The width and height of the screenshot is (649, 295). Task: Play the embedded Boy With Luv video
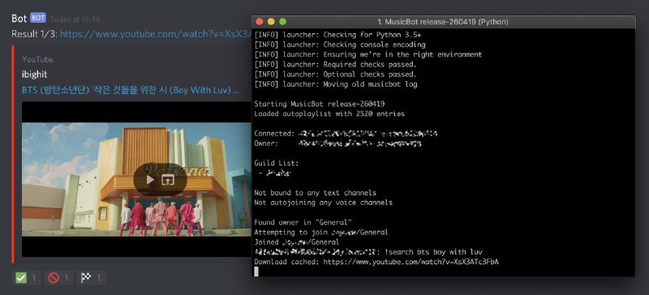pos(150,180)
